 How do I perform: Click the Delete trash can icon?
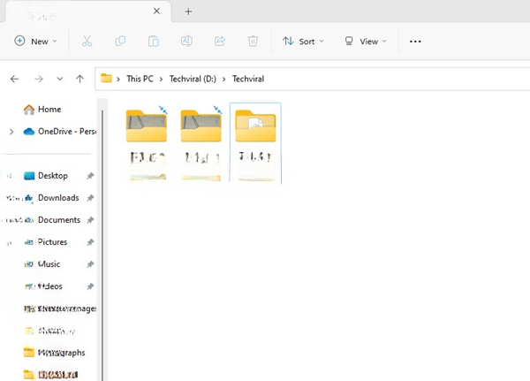253,42
